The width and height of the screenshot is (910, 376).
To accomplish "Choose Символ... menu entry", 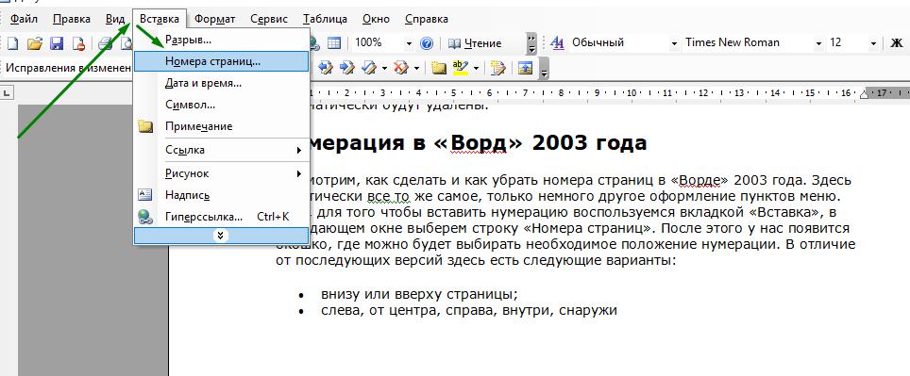I will pos(221,105).
